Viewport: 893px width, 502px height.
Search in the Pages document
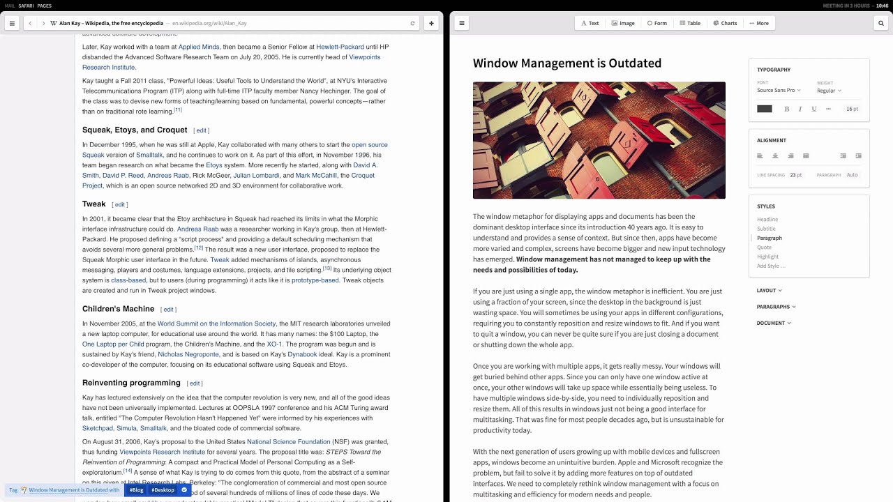pyautogui.click(x=881, y=23)
